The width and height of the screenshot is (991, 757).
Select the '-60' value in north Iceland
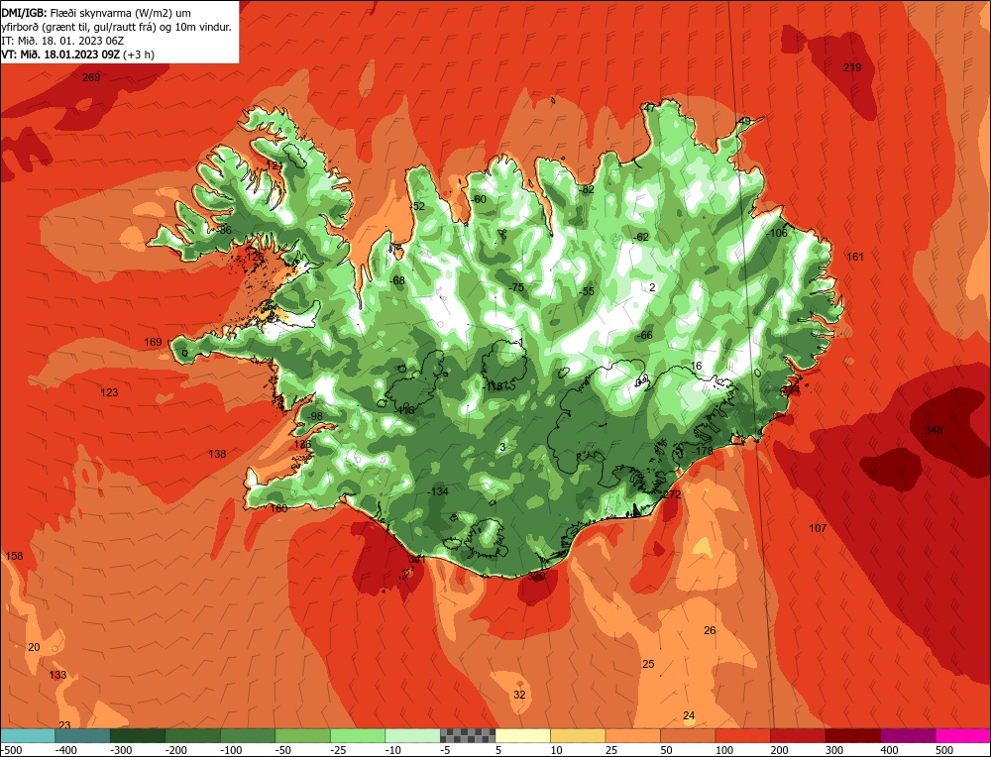[479, 199]
